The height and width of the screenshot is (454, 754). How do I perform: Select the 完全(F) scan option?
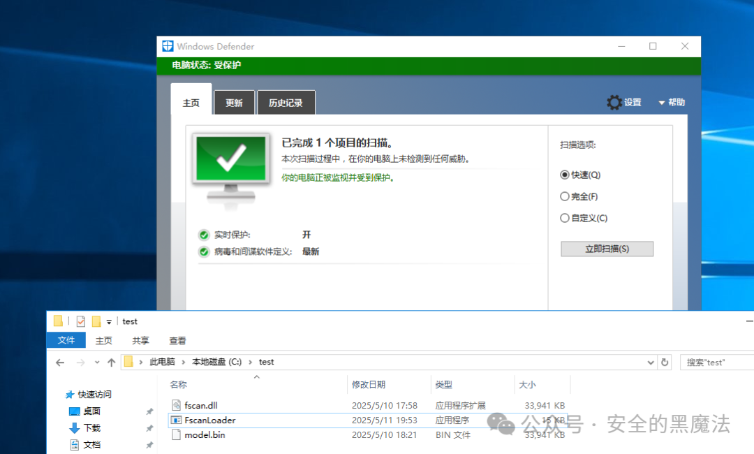[x=565, y=196]
